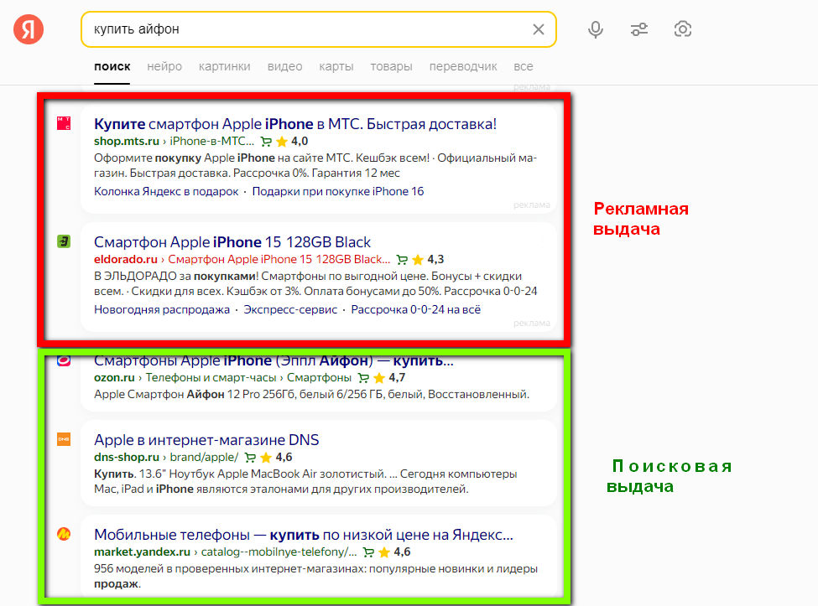Open 'Телефоны и смарт-часы' breadcrumb
This screenshot has width=818, height=606.
point(211,378)
